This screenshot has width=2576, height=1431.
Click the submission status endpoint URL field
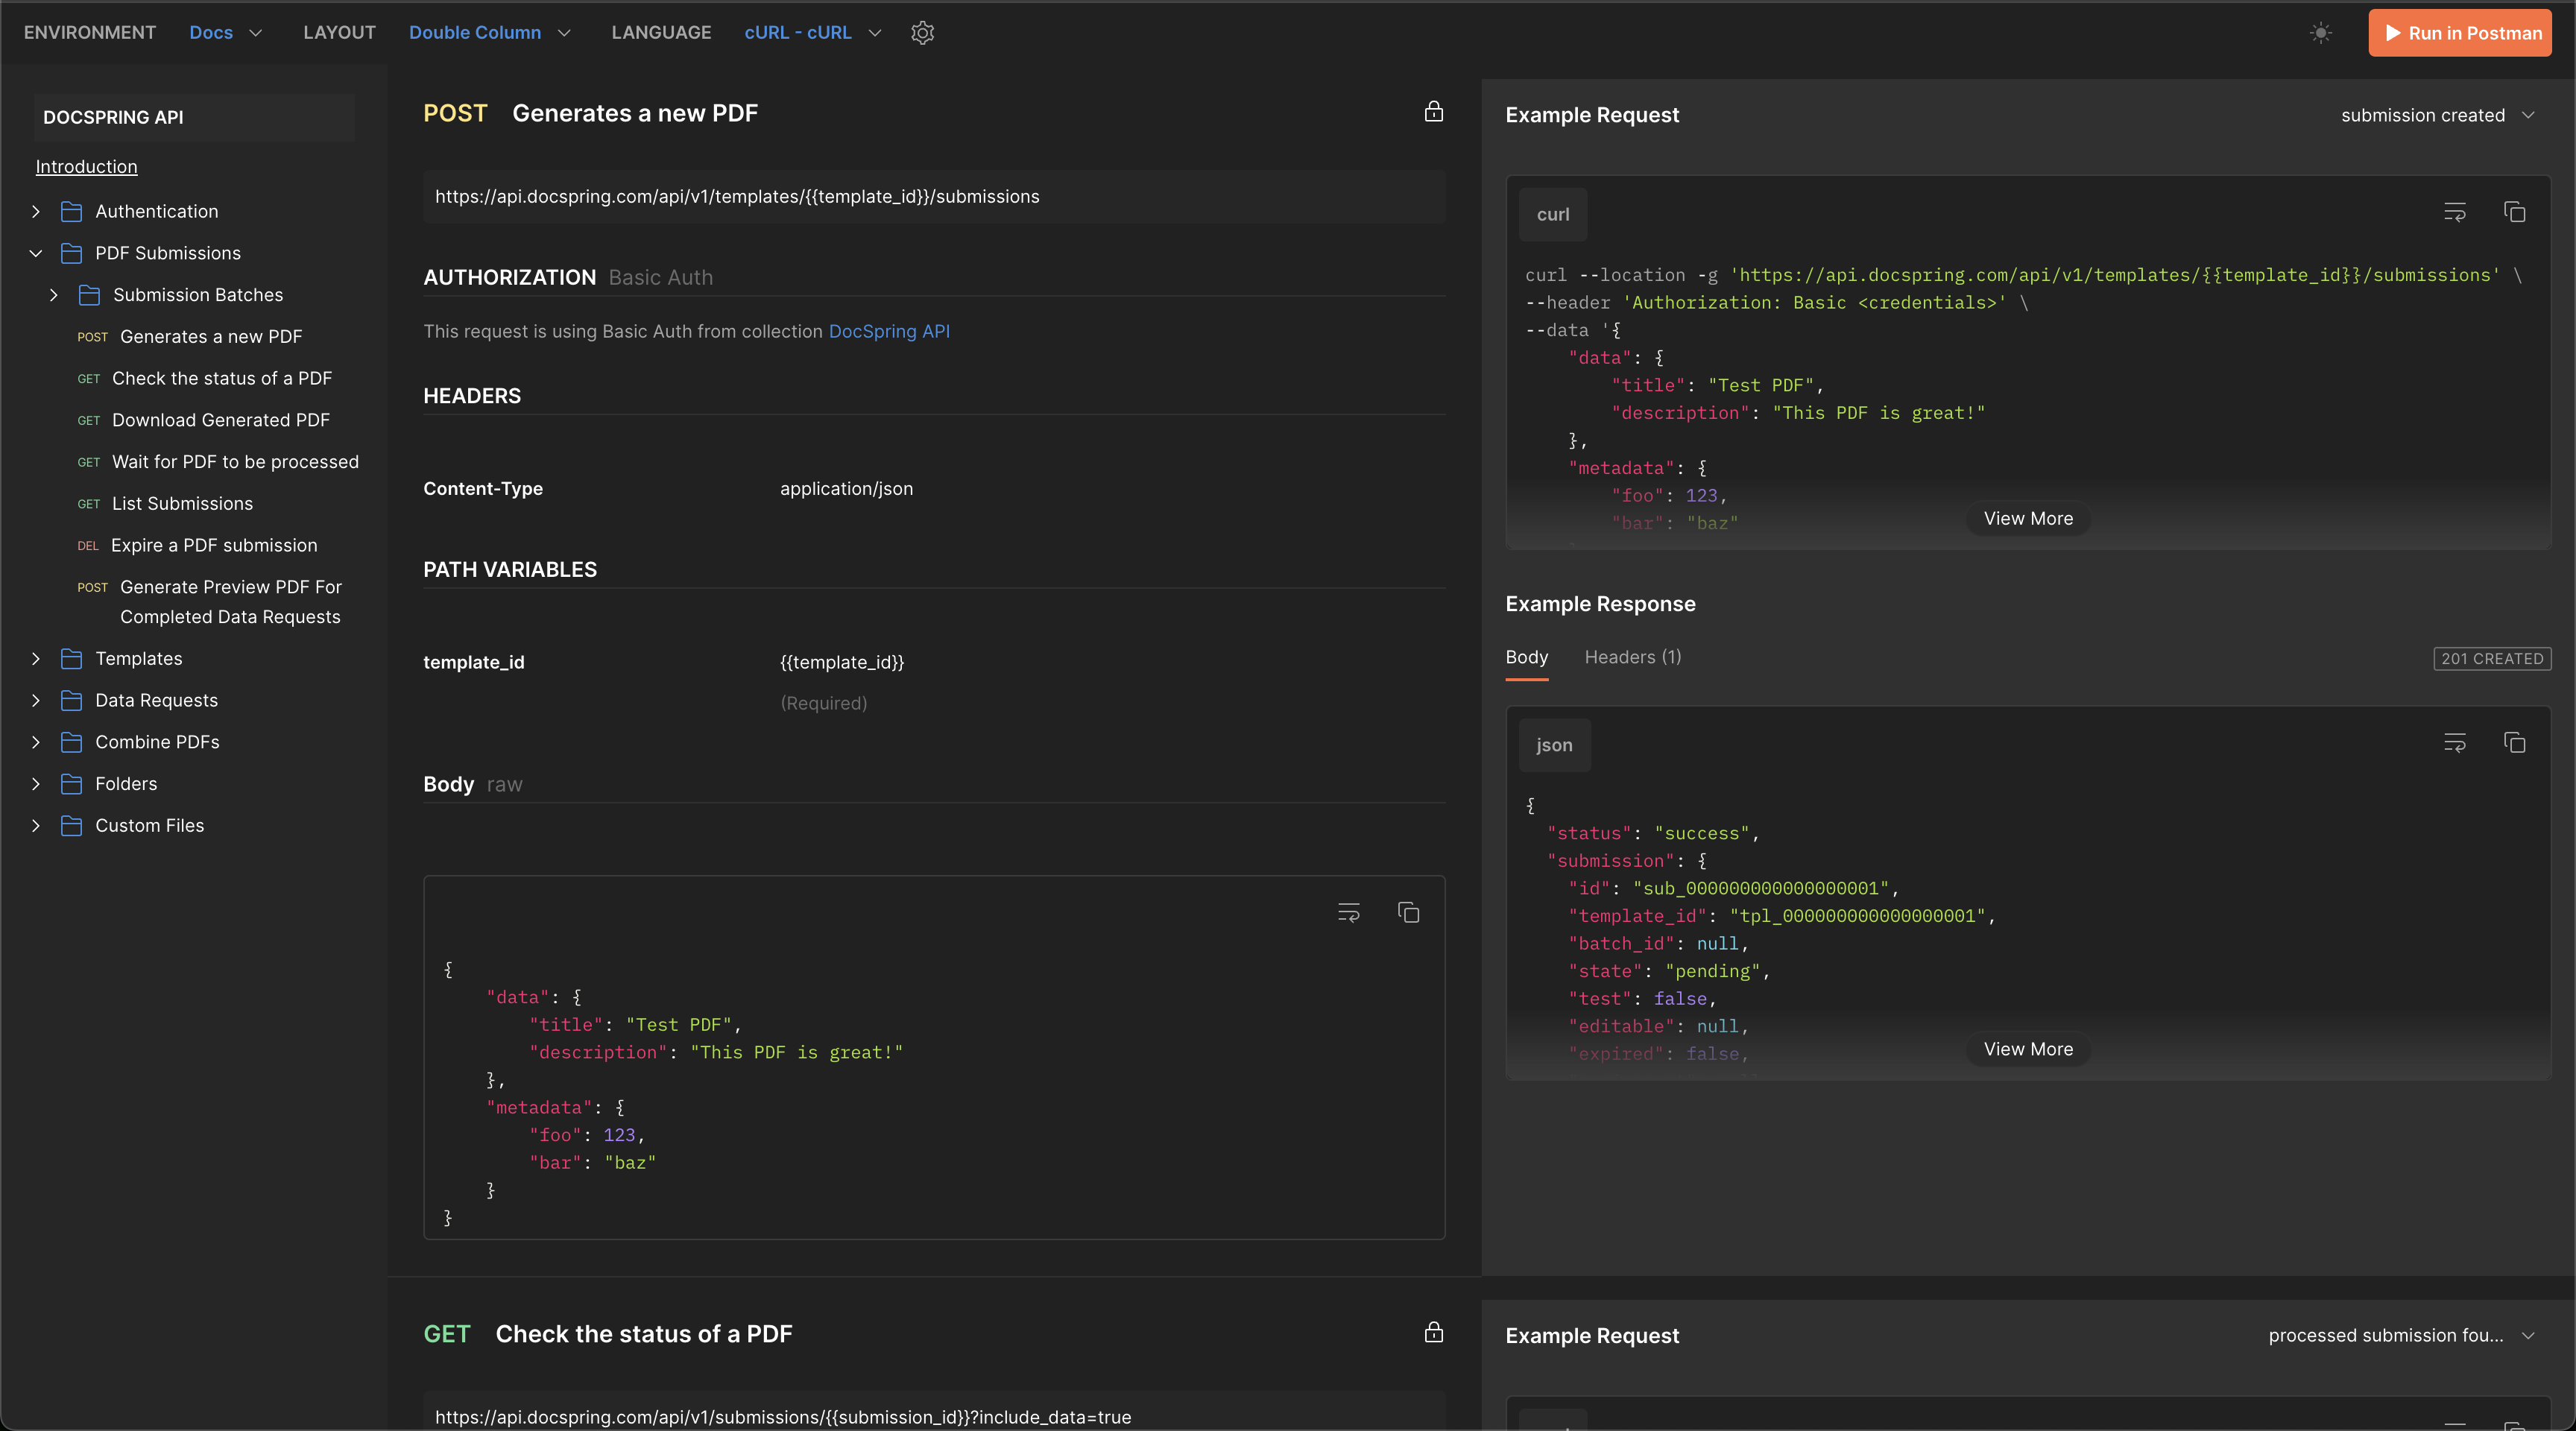click(934, 1415)
